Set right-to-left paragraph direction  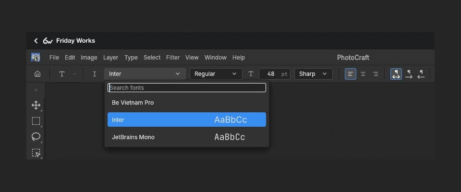(x=421, y=74)
